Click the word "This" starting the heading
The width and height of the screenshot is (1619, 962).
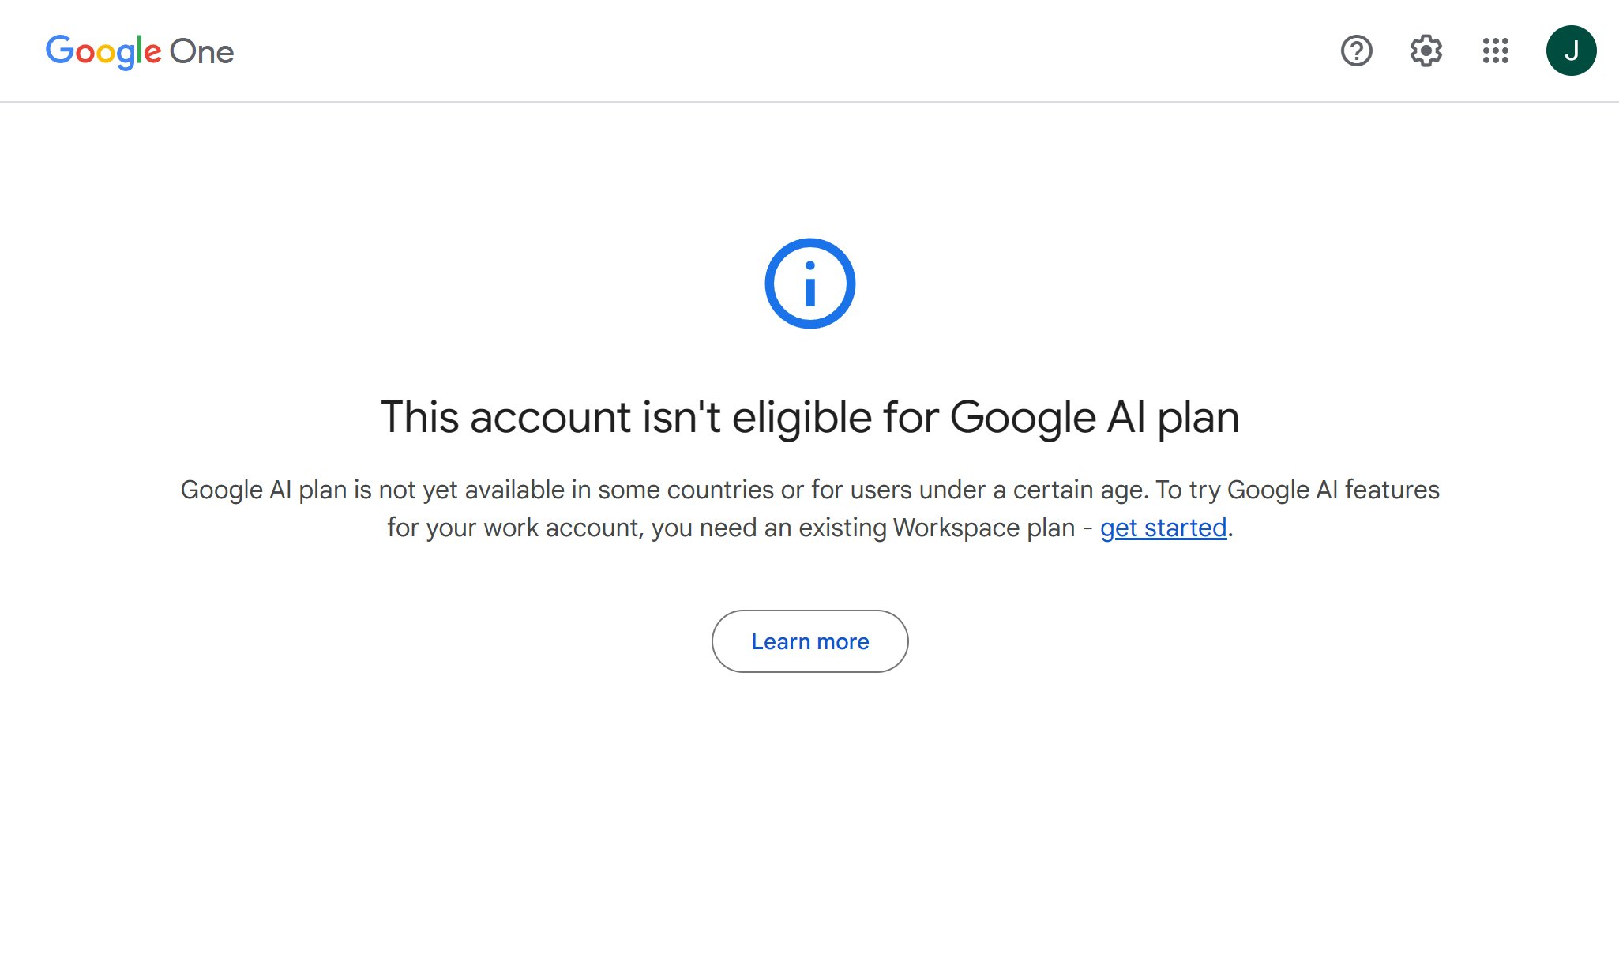tap(419, 417)
